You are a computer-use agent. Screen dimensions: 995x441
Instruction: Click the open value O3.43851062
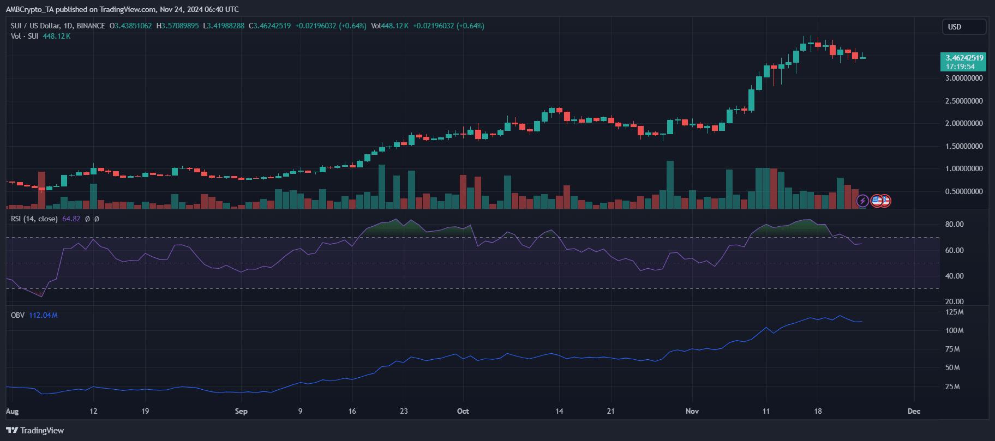click(x=131, y=26)
